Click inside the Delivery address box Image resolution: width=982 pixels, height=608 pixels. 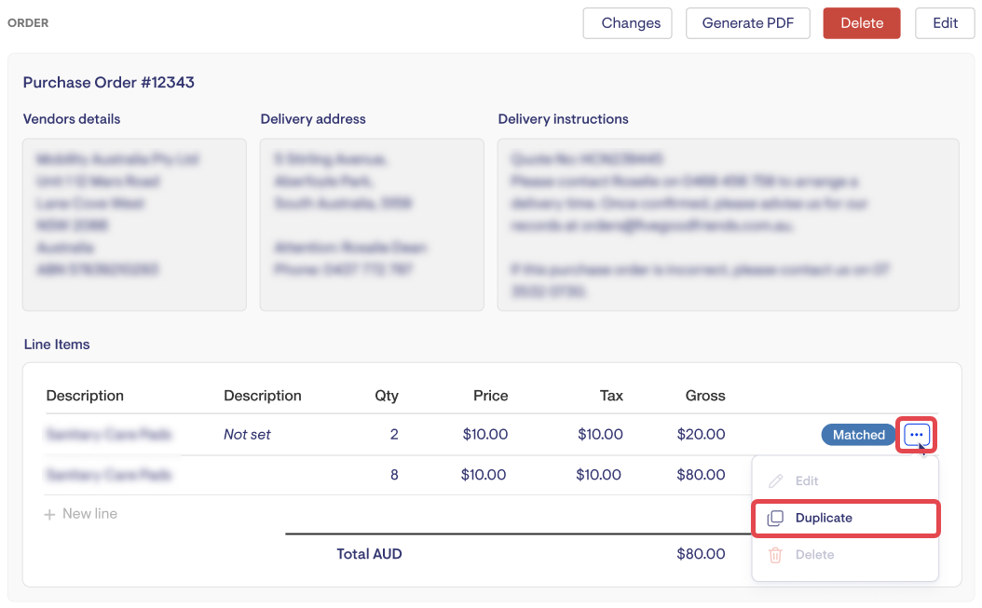(372, 224)
